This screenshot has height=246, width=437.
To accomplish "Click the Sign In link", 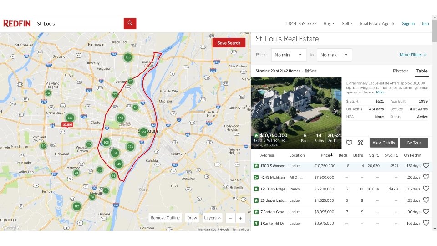I will tap(408, 24).
